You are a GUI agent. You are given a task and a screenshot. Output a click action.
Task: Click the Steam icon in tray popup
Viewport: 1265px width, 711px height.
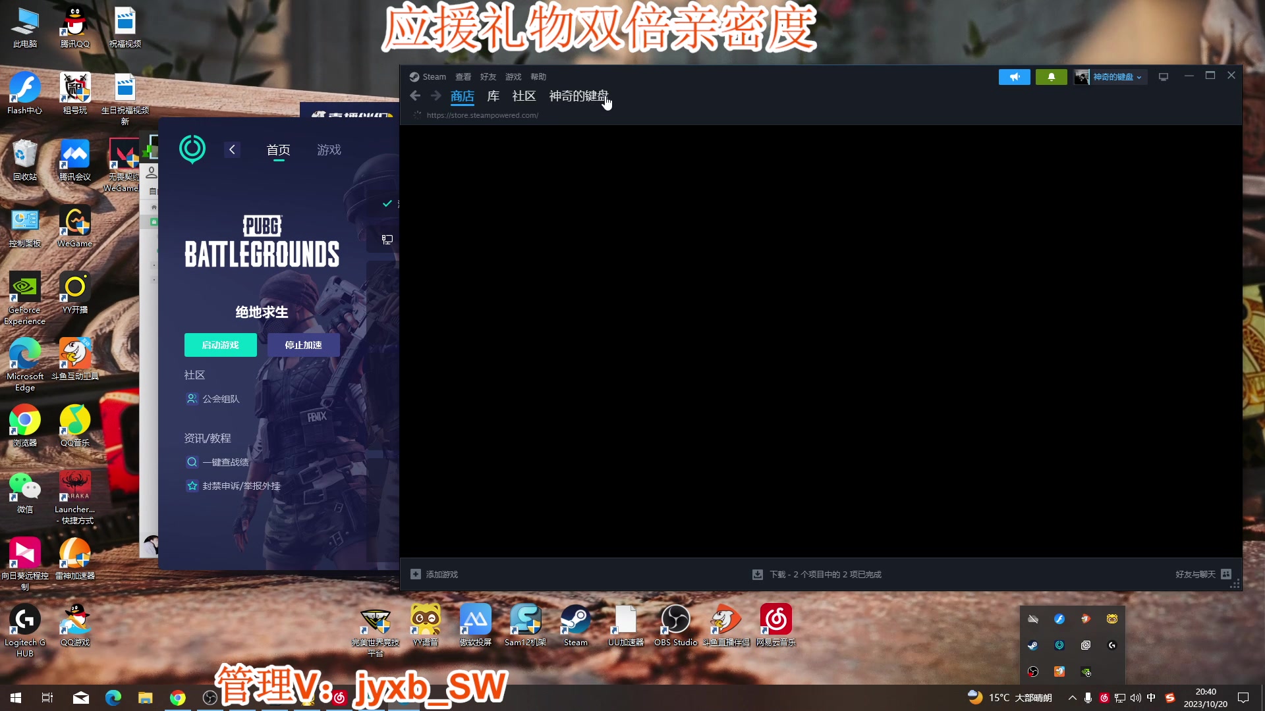[x=1033, y=645]
